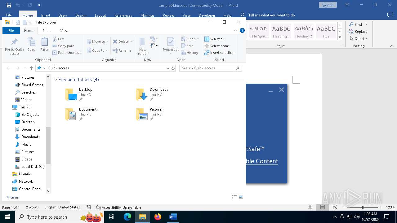Click Word zoom slider handle
397x223 pixels.
(363, 207)
